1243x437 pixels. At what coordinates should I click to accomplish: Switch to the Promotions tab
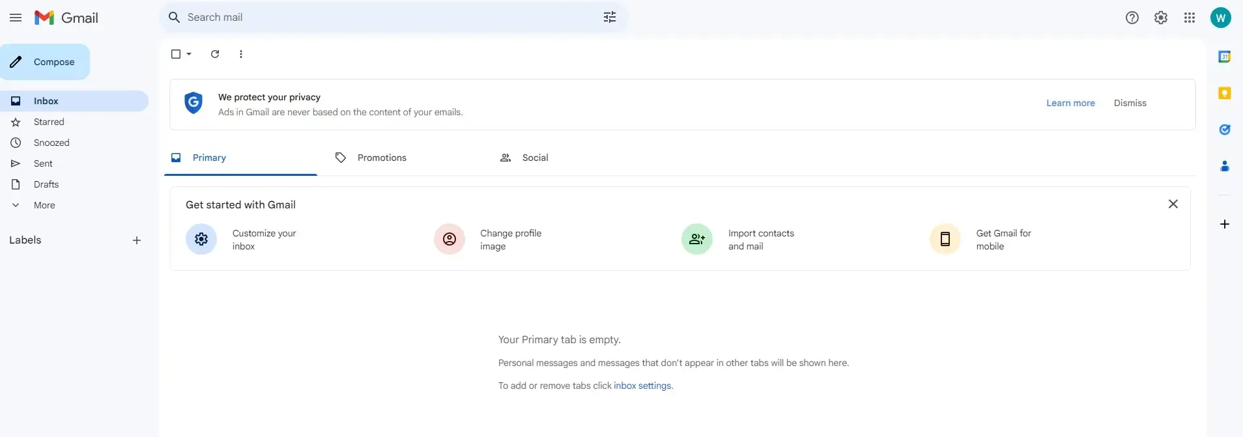tap(381, 158)
